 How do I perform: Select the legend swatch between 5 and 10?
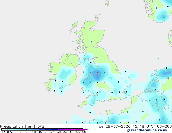click(x=30, y=129)
